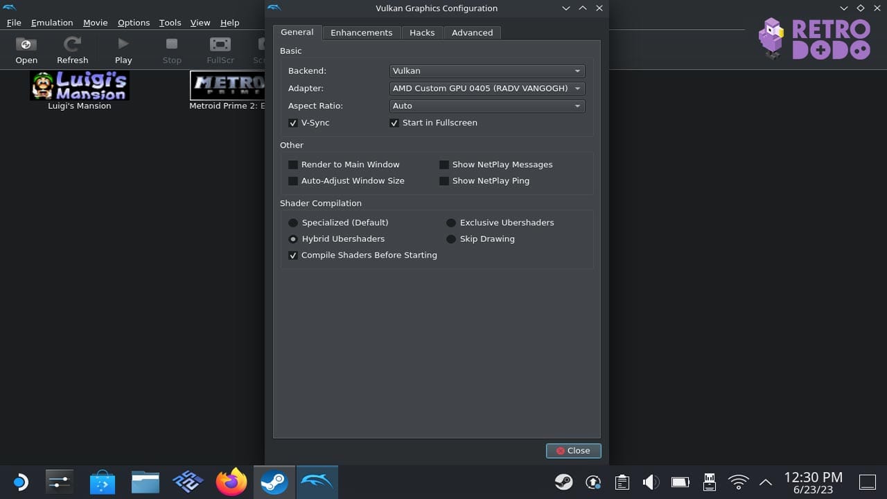
Task: Expand the Backend dropdown
Action: [487, 71]
